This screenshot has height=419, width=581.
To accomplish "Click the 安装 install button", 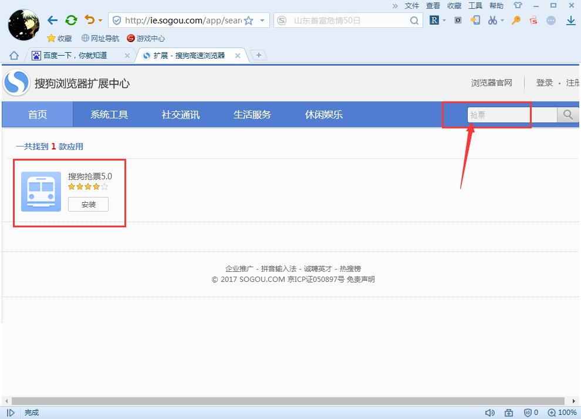I will pos(88,205).
